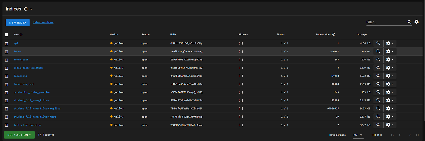Go to the next page arrow
Screen dimensions: 425x141
point(410,135)
